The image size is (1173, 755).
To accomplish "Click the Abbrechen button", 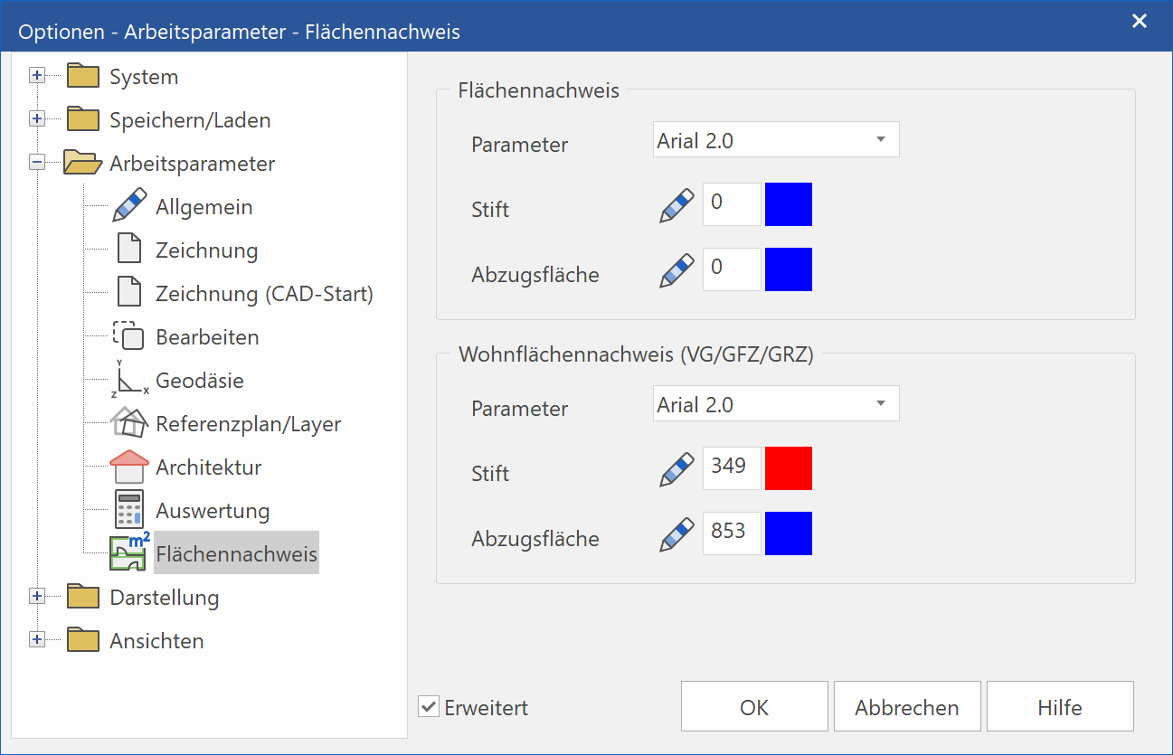I will click(907, 706).
